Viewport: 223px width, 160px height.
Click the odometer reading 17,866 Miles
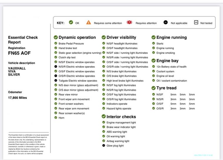[x=18, y=98]
